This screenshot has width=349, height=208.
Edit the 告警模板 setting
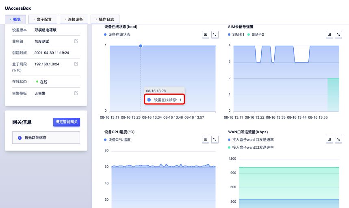[x=76, y=93]
